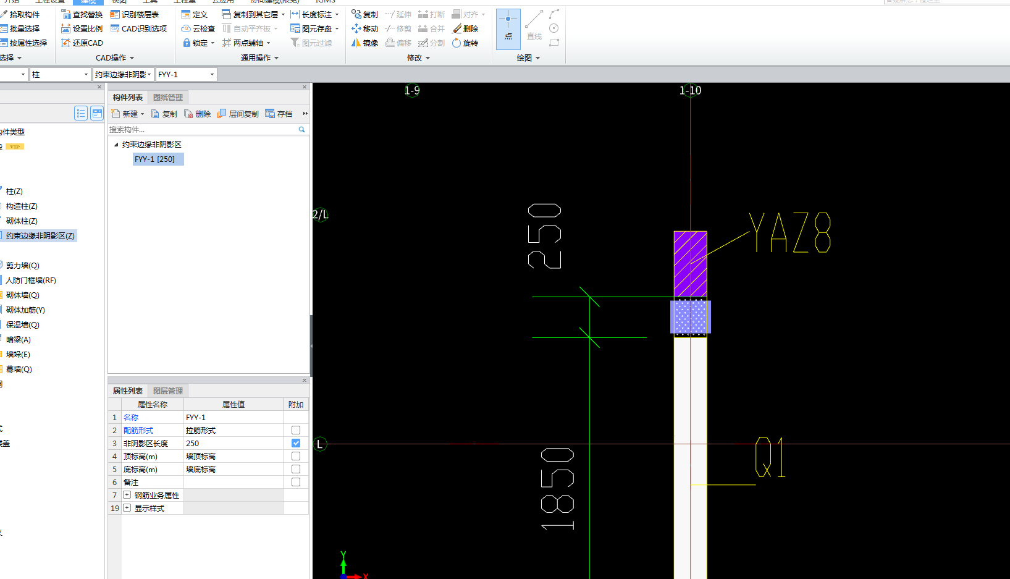Open 两点辅轴 dropdown arrow

click(x=268, y=43)
